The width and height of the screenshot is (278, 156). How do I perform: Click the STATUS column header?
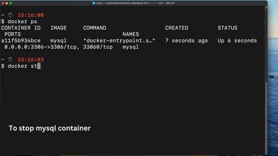pos(228,28)
